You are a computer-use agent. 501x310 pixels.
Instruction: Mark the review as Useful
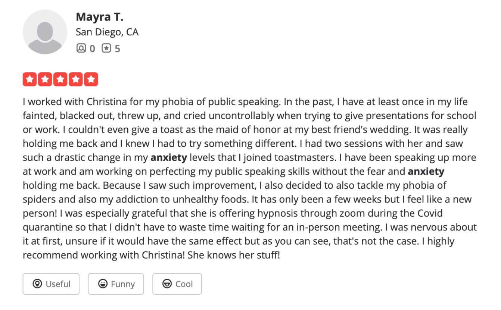[x=51, y=284]
